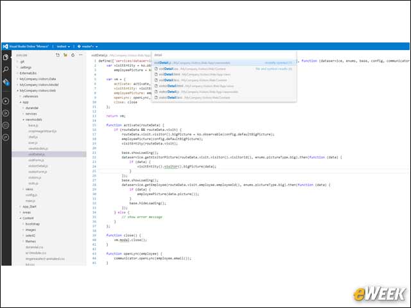
Task: Open the Search view magnifier icon
Action: click(x=6, y=69)
